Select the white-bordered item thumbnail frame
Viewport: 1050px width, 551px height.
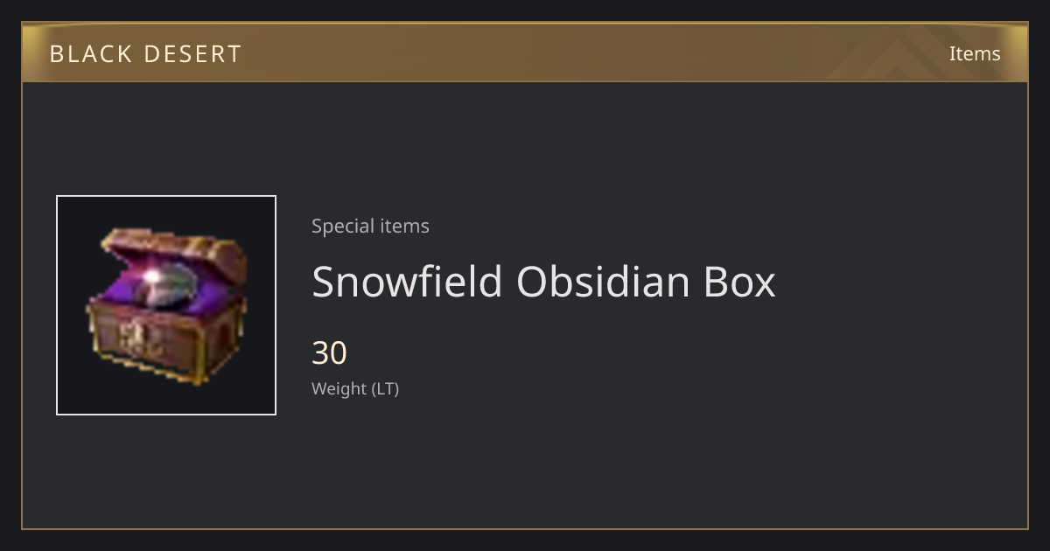166,305
